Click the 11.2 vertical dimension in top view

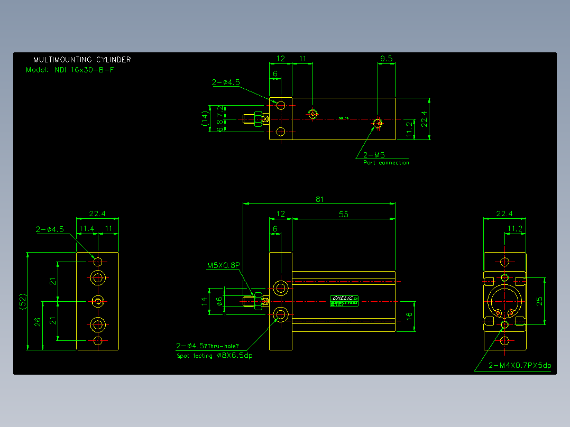pos(409,129)
